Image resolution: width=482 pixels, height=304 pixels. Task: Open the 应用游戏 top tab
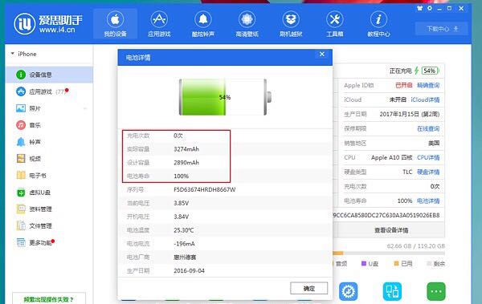pos(159,24)
